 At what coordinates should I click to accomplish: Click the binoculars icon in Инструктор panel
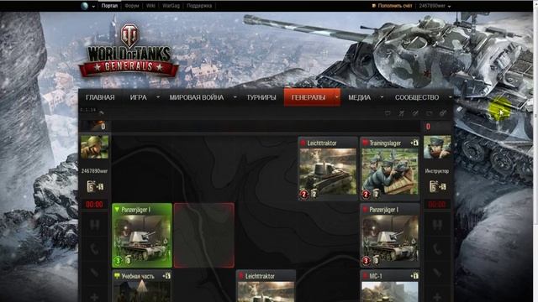(x=437, y=225)
